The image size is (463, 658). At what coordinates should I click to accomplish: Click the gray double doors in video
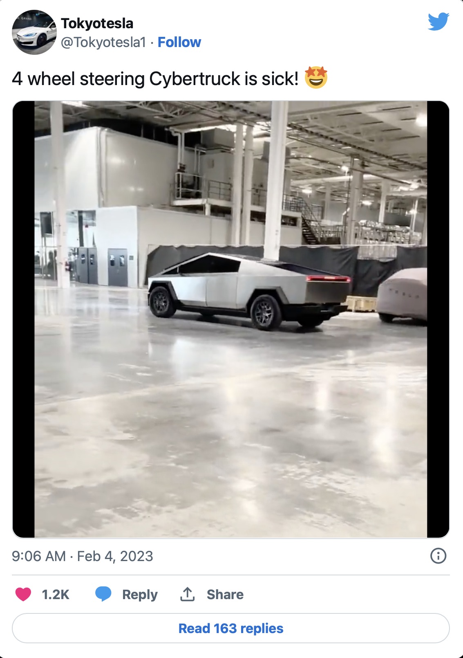[x=118, y=267]
